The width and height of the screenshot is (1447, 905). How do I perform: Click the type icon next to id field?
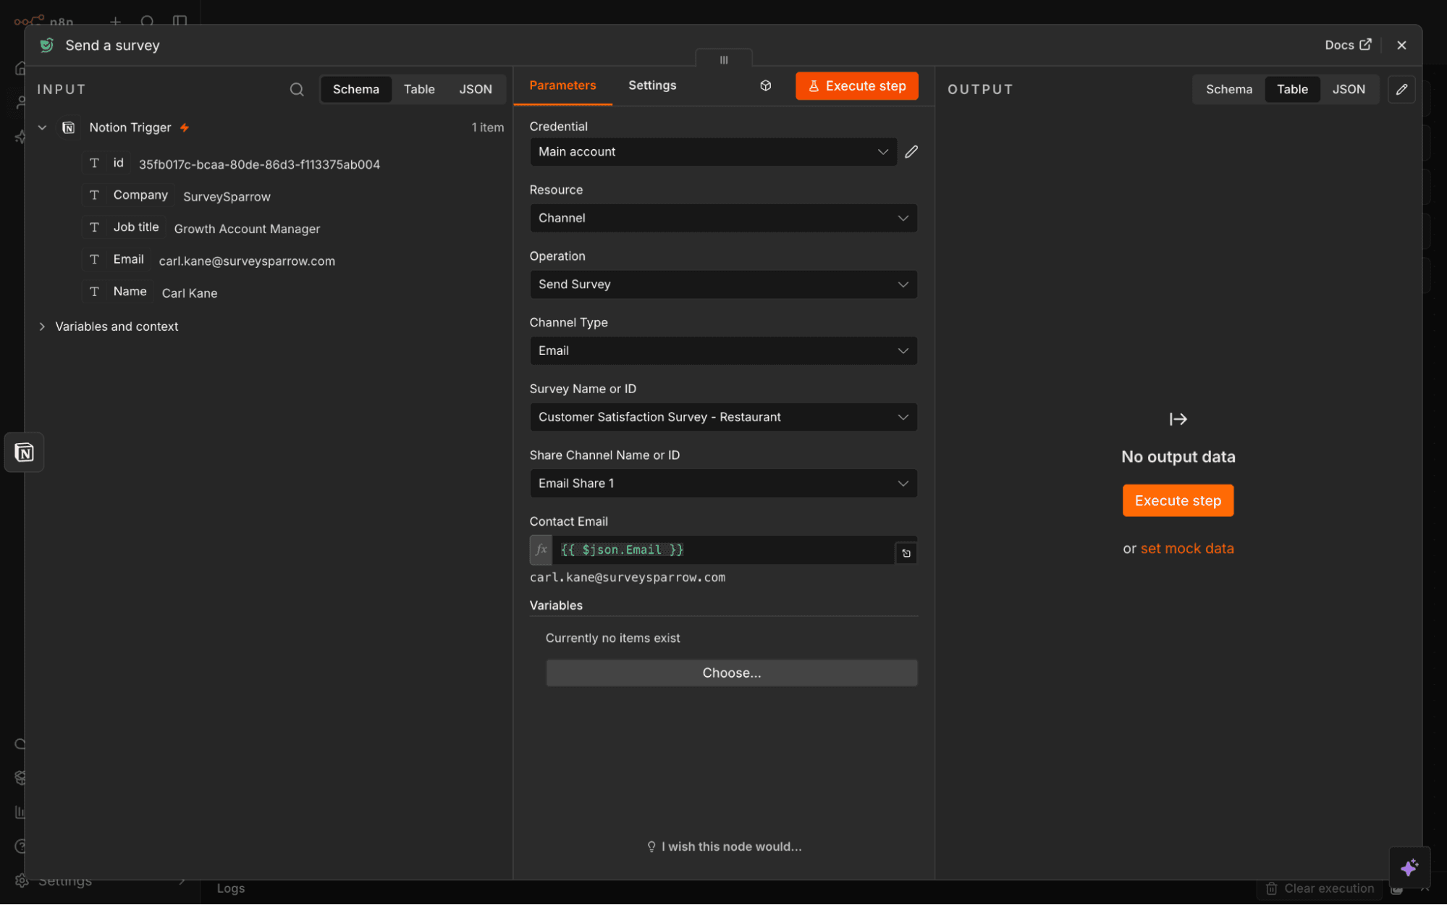tap(94, 163)
